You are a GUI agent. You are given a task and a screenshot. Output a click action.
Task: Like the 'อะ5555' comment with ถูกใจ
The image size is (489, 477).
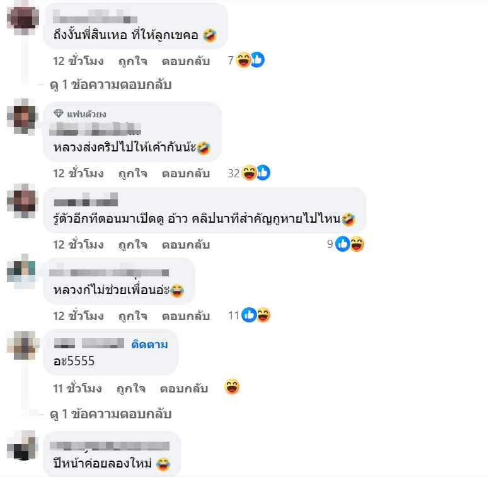(130, 389)
